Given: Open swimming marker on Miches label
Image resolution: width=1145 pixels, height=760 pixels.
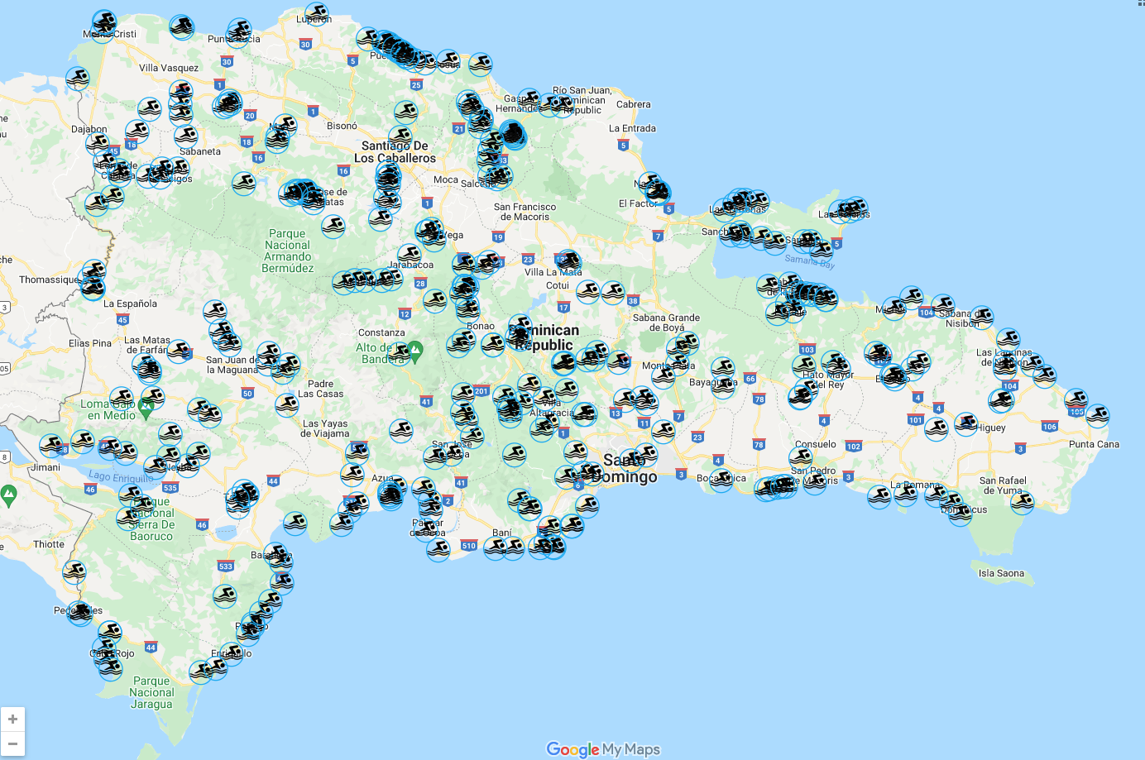Looking at the screenshot, I should tap(893, 308).
